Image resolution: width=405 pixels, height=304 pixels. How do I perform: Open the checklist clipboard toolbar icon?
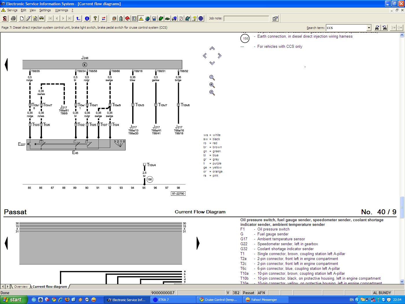[181, 19]
